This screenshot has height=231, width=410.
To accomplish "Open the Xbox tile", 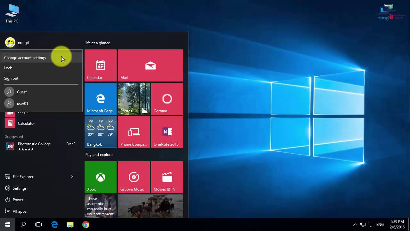I will [x=101, y=177].
